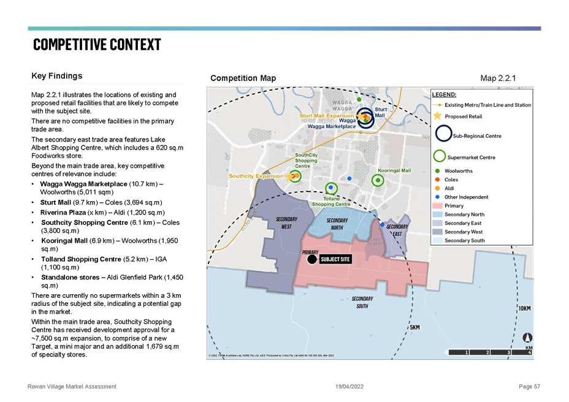Click the Tolland Shopping Centre circle marker
The height and width of the screenshot is (402, 569).
coord(331,188)
